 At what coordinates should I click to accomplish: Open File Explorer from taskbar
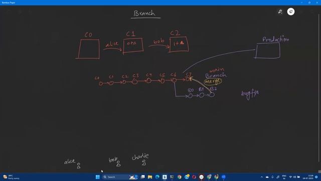coord(150,177)
